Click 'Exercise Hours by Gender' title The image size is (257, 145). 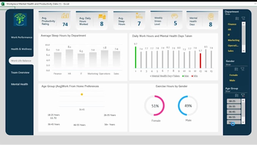pos(172,86)
